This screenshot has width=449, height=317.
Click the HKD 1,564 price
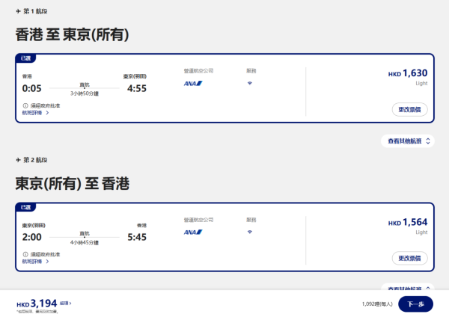click(x=408, y=222)
